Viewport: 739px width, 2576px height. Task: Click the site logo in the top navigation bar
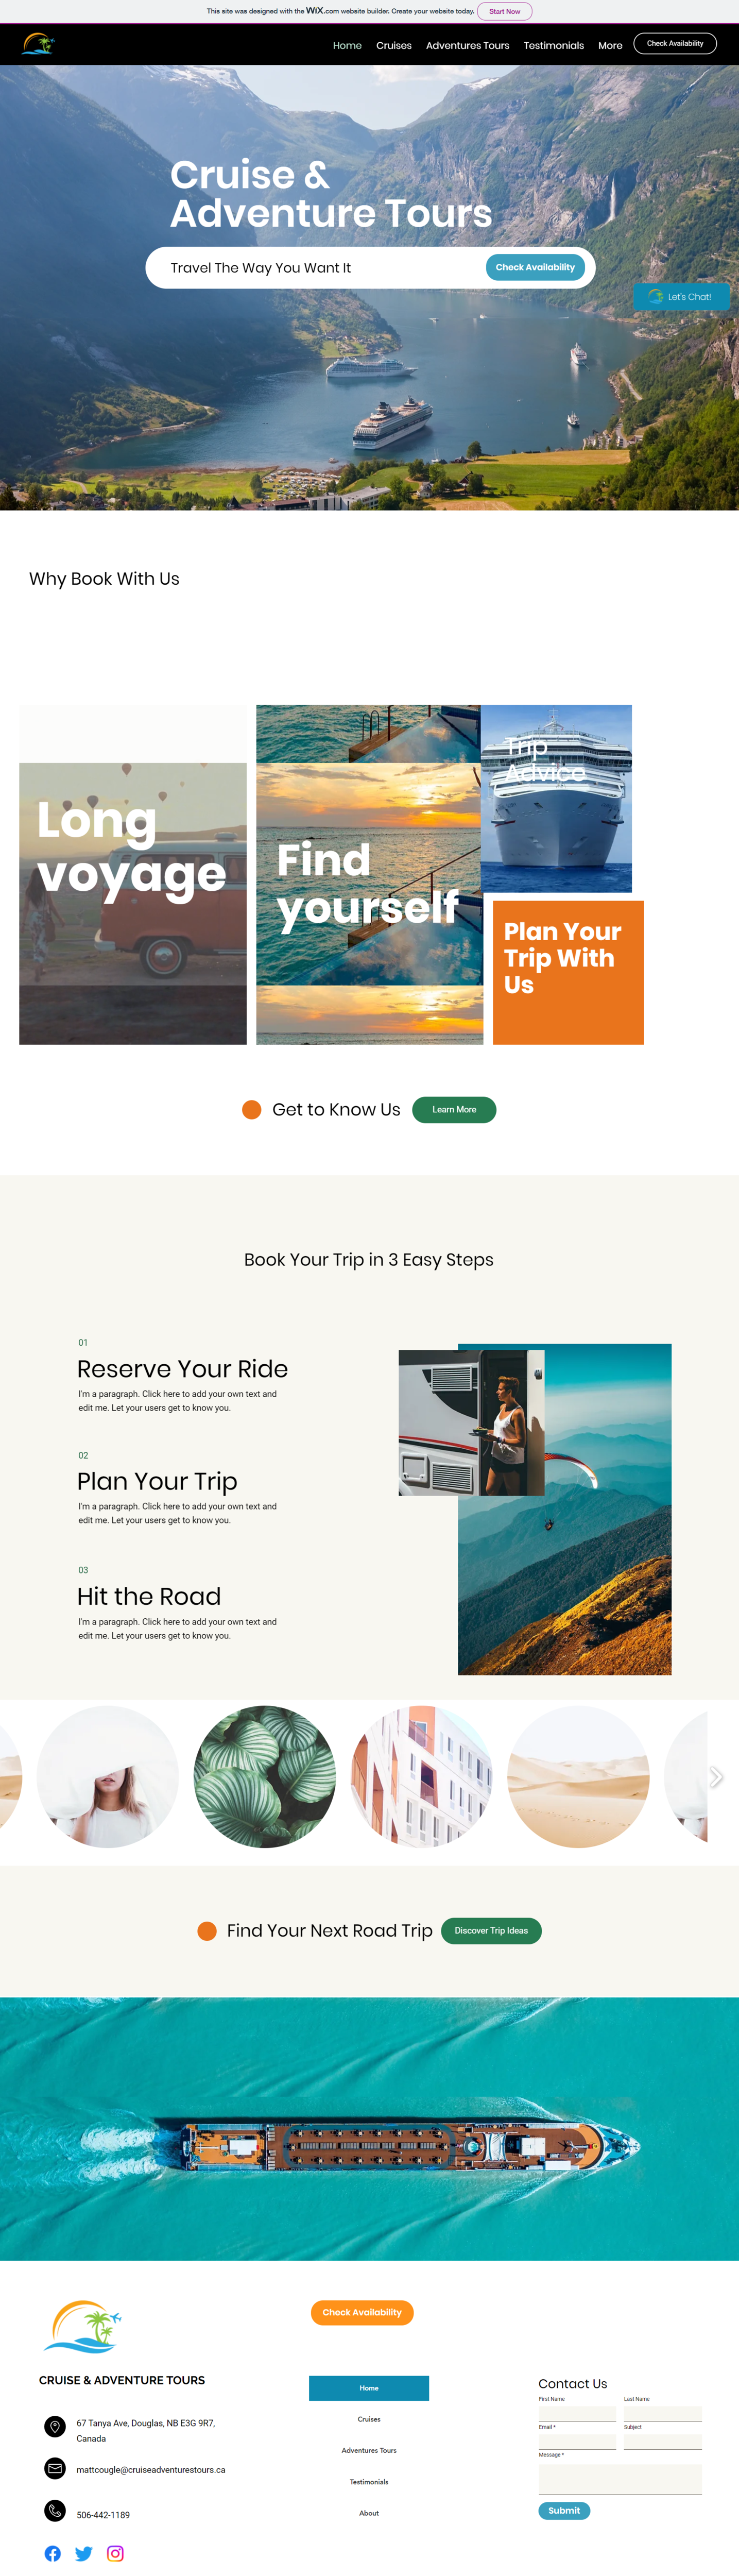click(38, 44)
